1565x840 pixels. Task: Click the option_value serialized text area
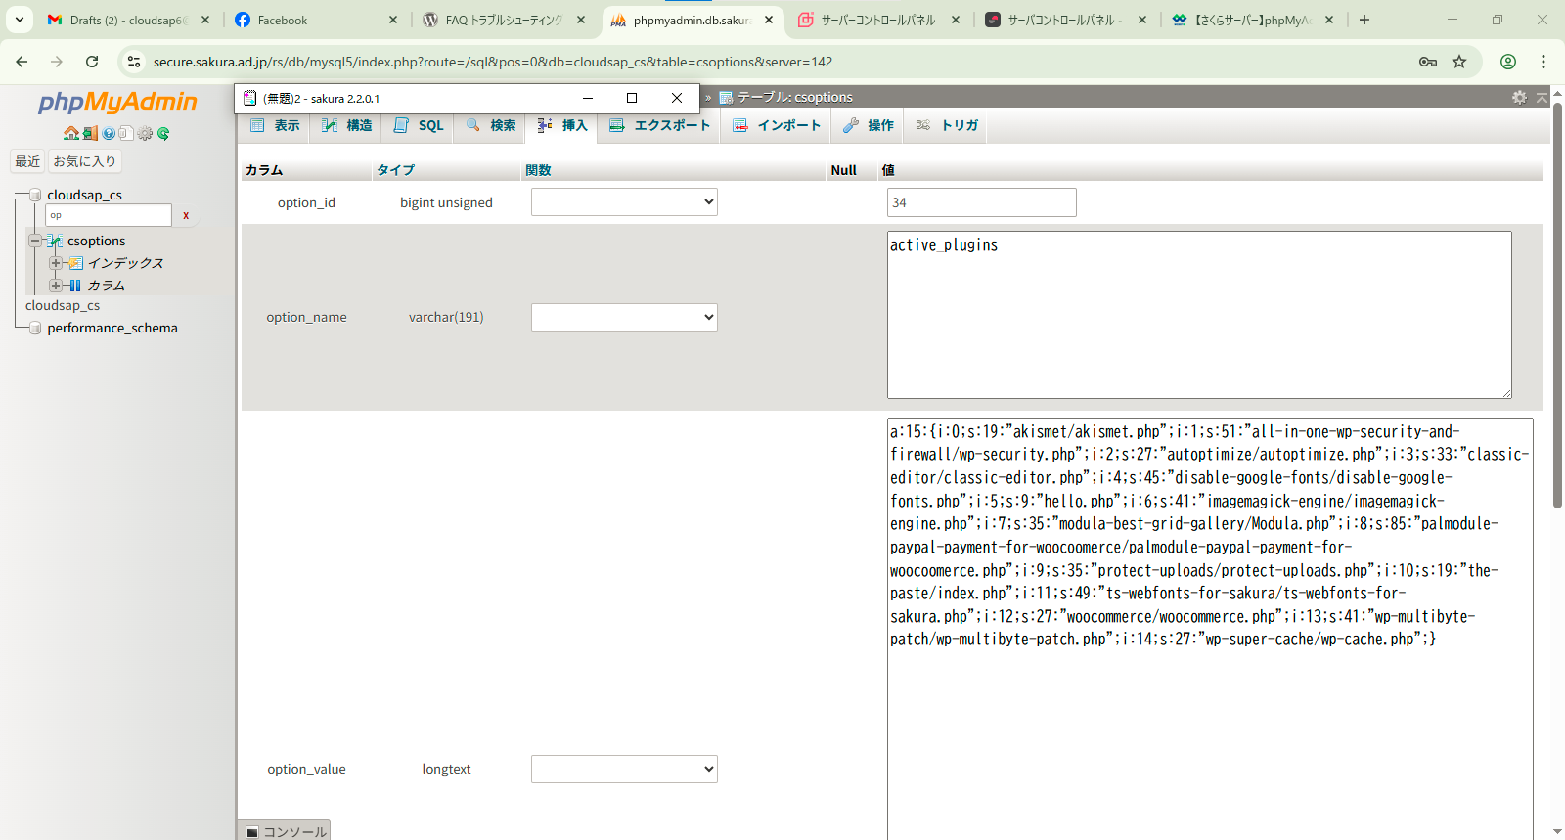click(1210, 629)
